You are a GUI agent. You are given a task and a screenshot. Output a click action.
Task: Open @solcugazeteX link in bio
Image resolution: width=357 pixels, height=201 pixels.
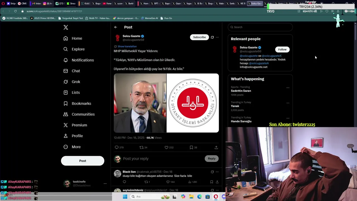[272, 56]
